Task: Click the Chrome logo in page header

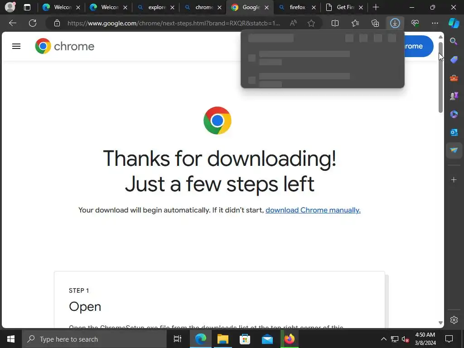Action: 64,46
